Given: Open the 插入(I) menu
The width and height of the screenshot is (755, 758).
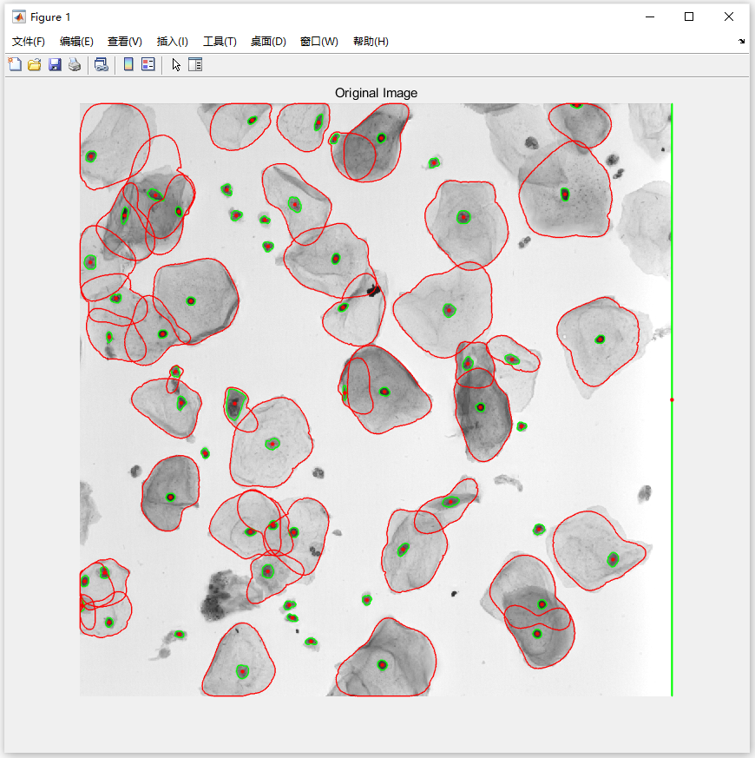Looking at the screenshot, I should 173,42.
